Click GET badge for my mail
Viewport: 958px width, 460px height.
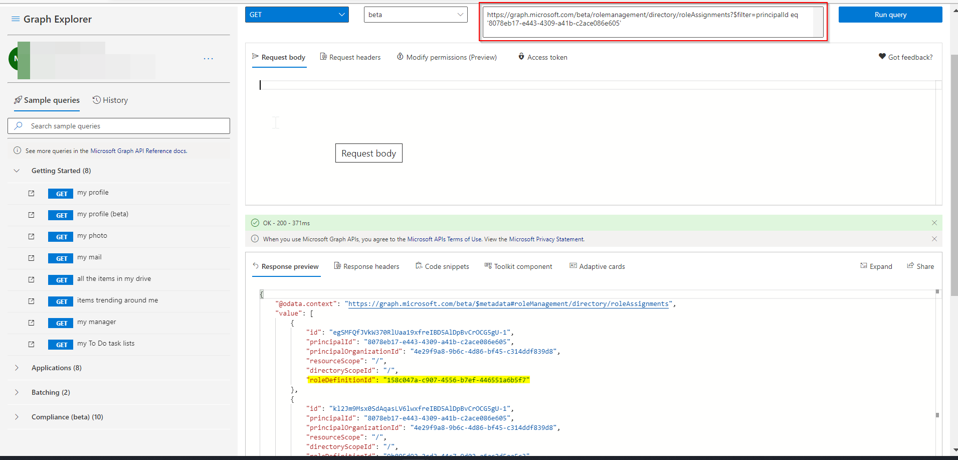(61, 258)
